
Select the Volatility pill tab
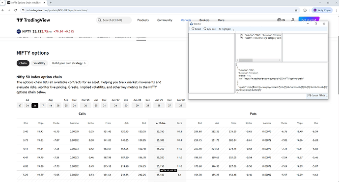click(39, 63)
